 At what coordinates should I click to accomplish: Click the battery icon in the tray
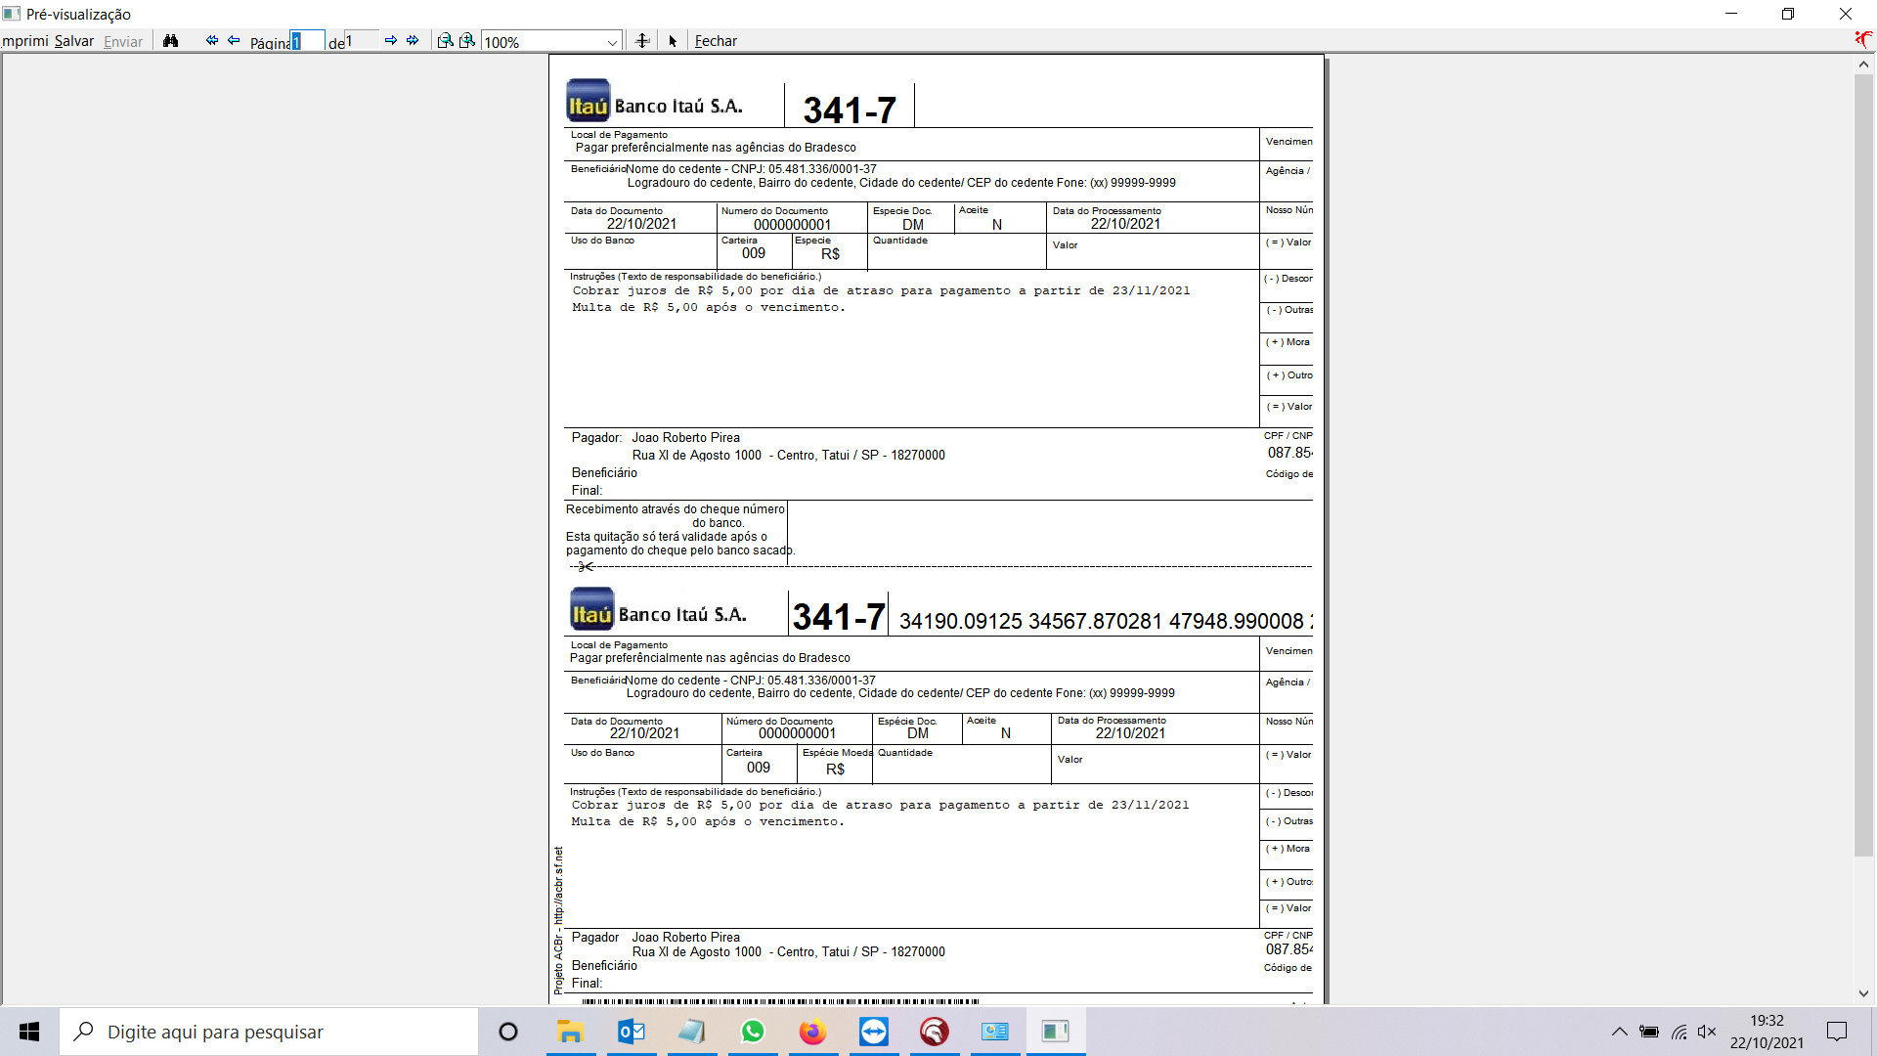click(x=1649, y=1032)
